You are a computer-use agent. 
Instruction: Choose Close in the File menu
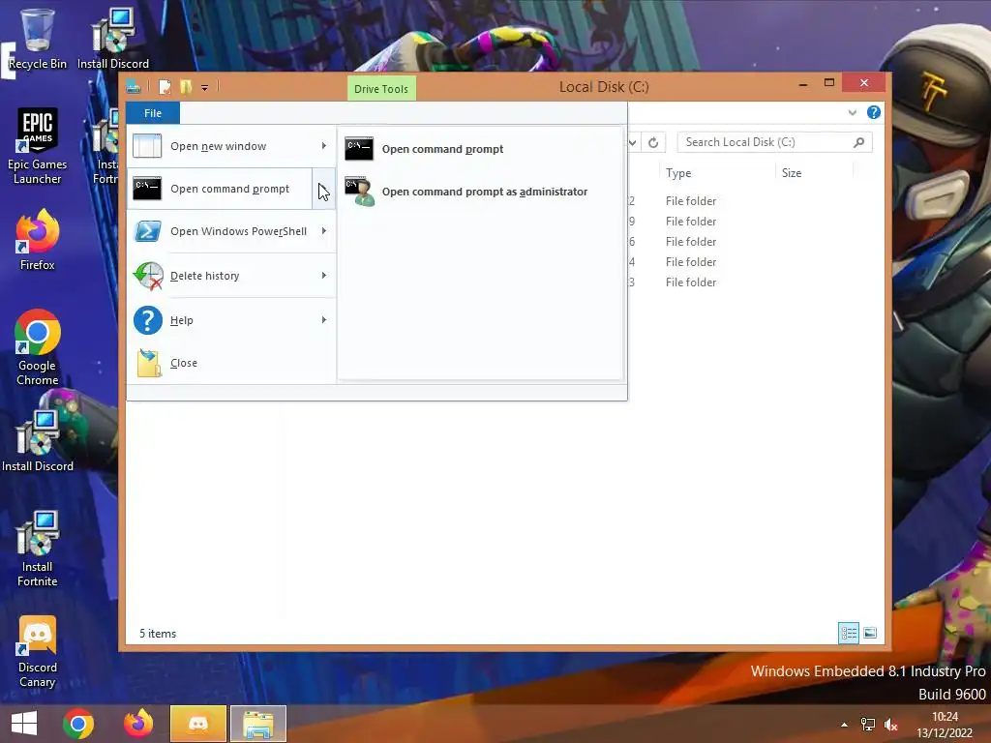tap(230, 363)
